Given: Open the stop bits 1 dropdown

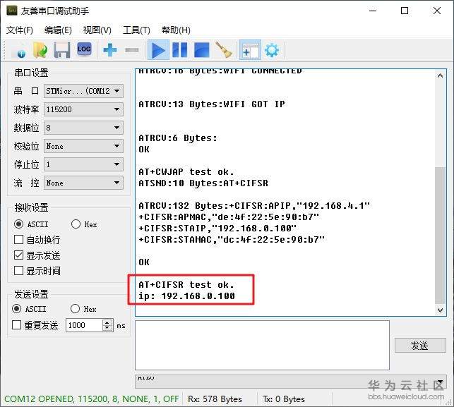Looking at the screenshot, I should (83, 164).
